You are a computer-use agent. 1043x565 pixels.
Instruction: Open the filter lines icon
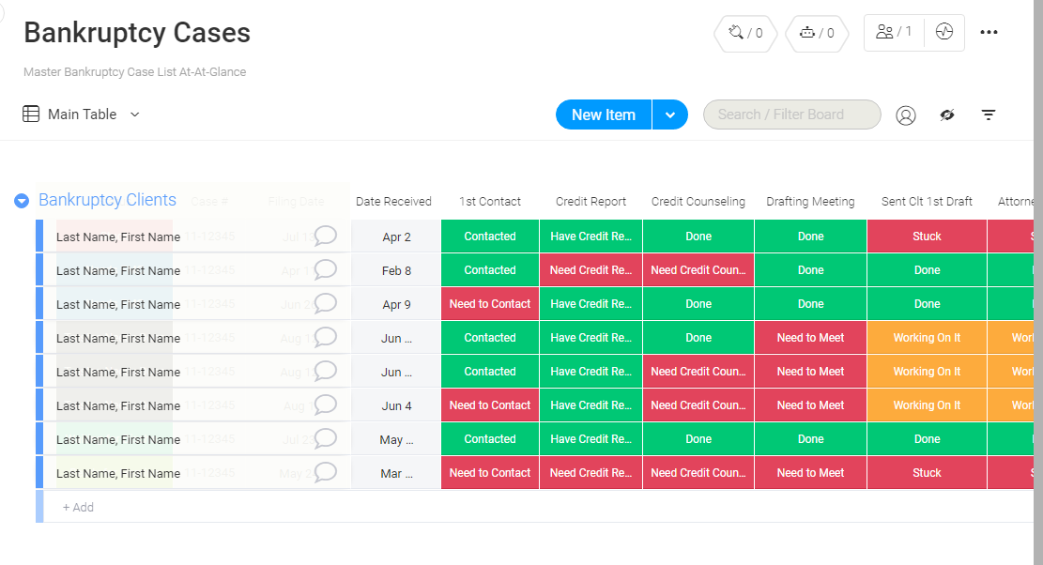coord(989,115)
